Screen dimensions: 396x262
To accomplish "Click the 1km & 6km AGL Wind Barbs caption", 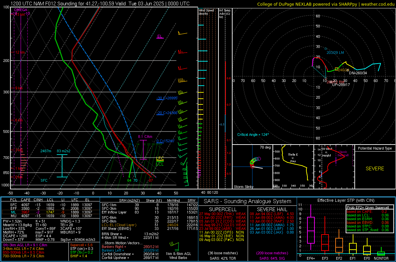I will (178, 256).
